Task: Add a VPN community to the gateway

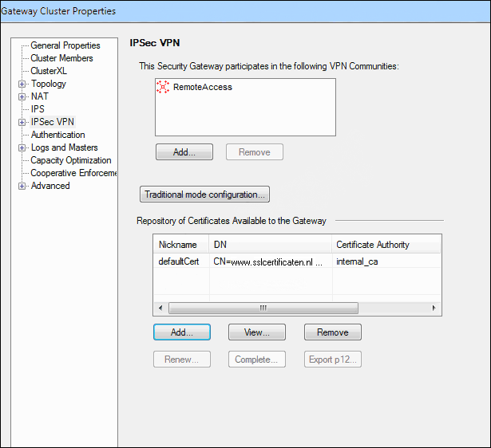Action: point(184,152)
